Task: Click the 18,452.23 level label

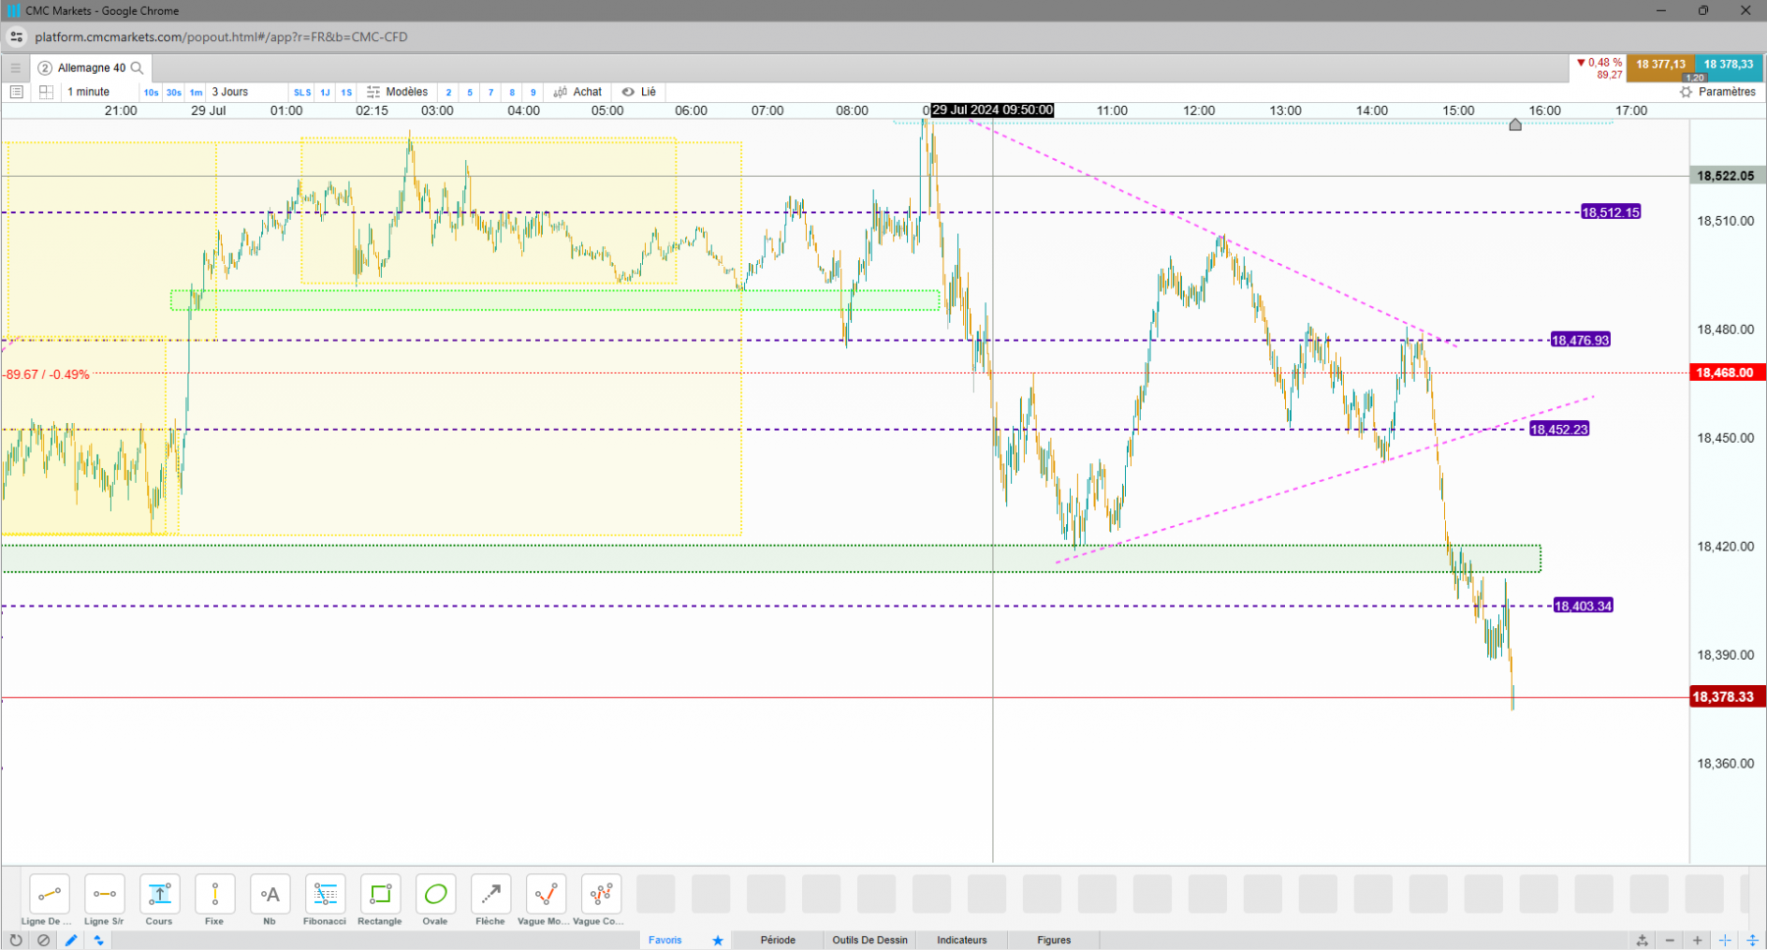Action: [x=1559, y=430]
